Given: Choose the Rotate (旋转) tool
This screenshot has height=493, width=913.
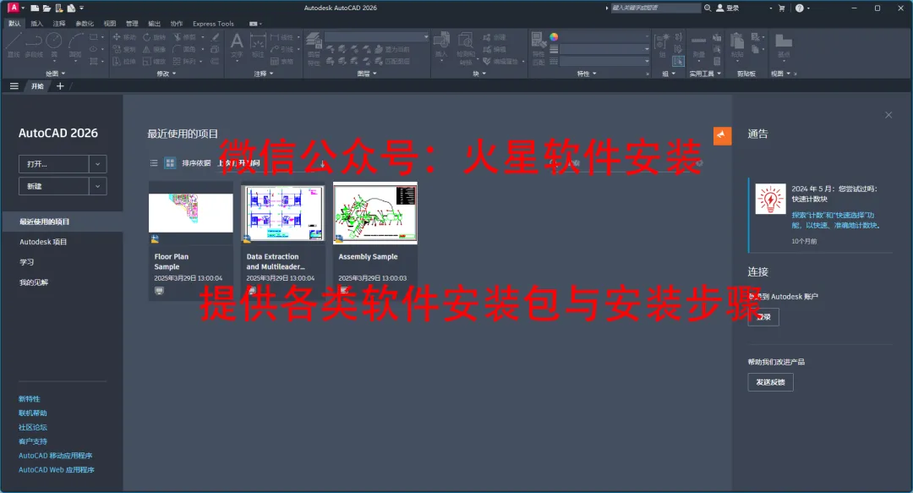Looking at the screenshot, I should click(155, 37).
